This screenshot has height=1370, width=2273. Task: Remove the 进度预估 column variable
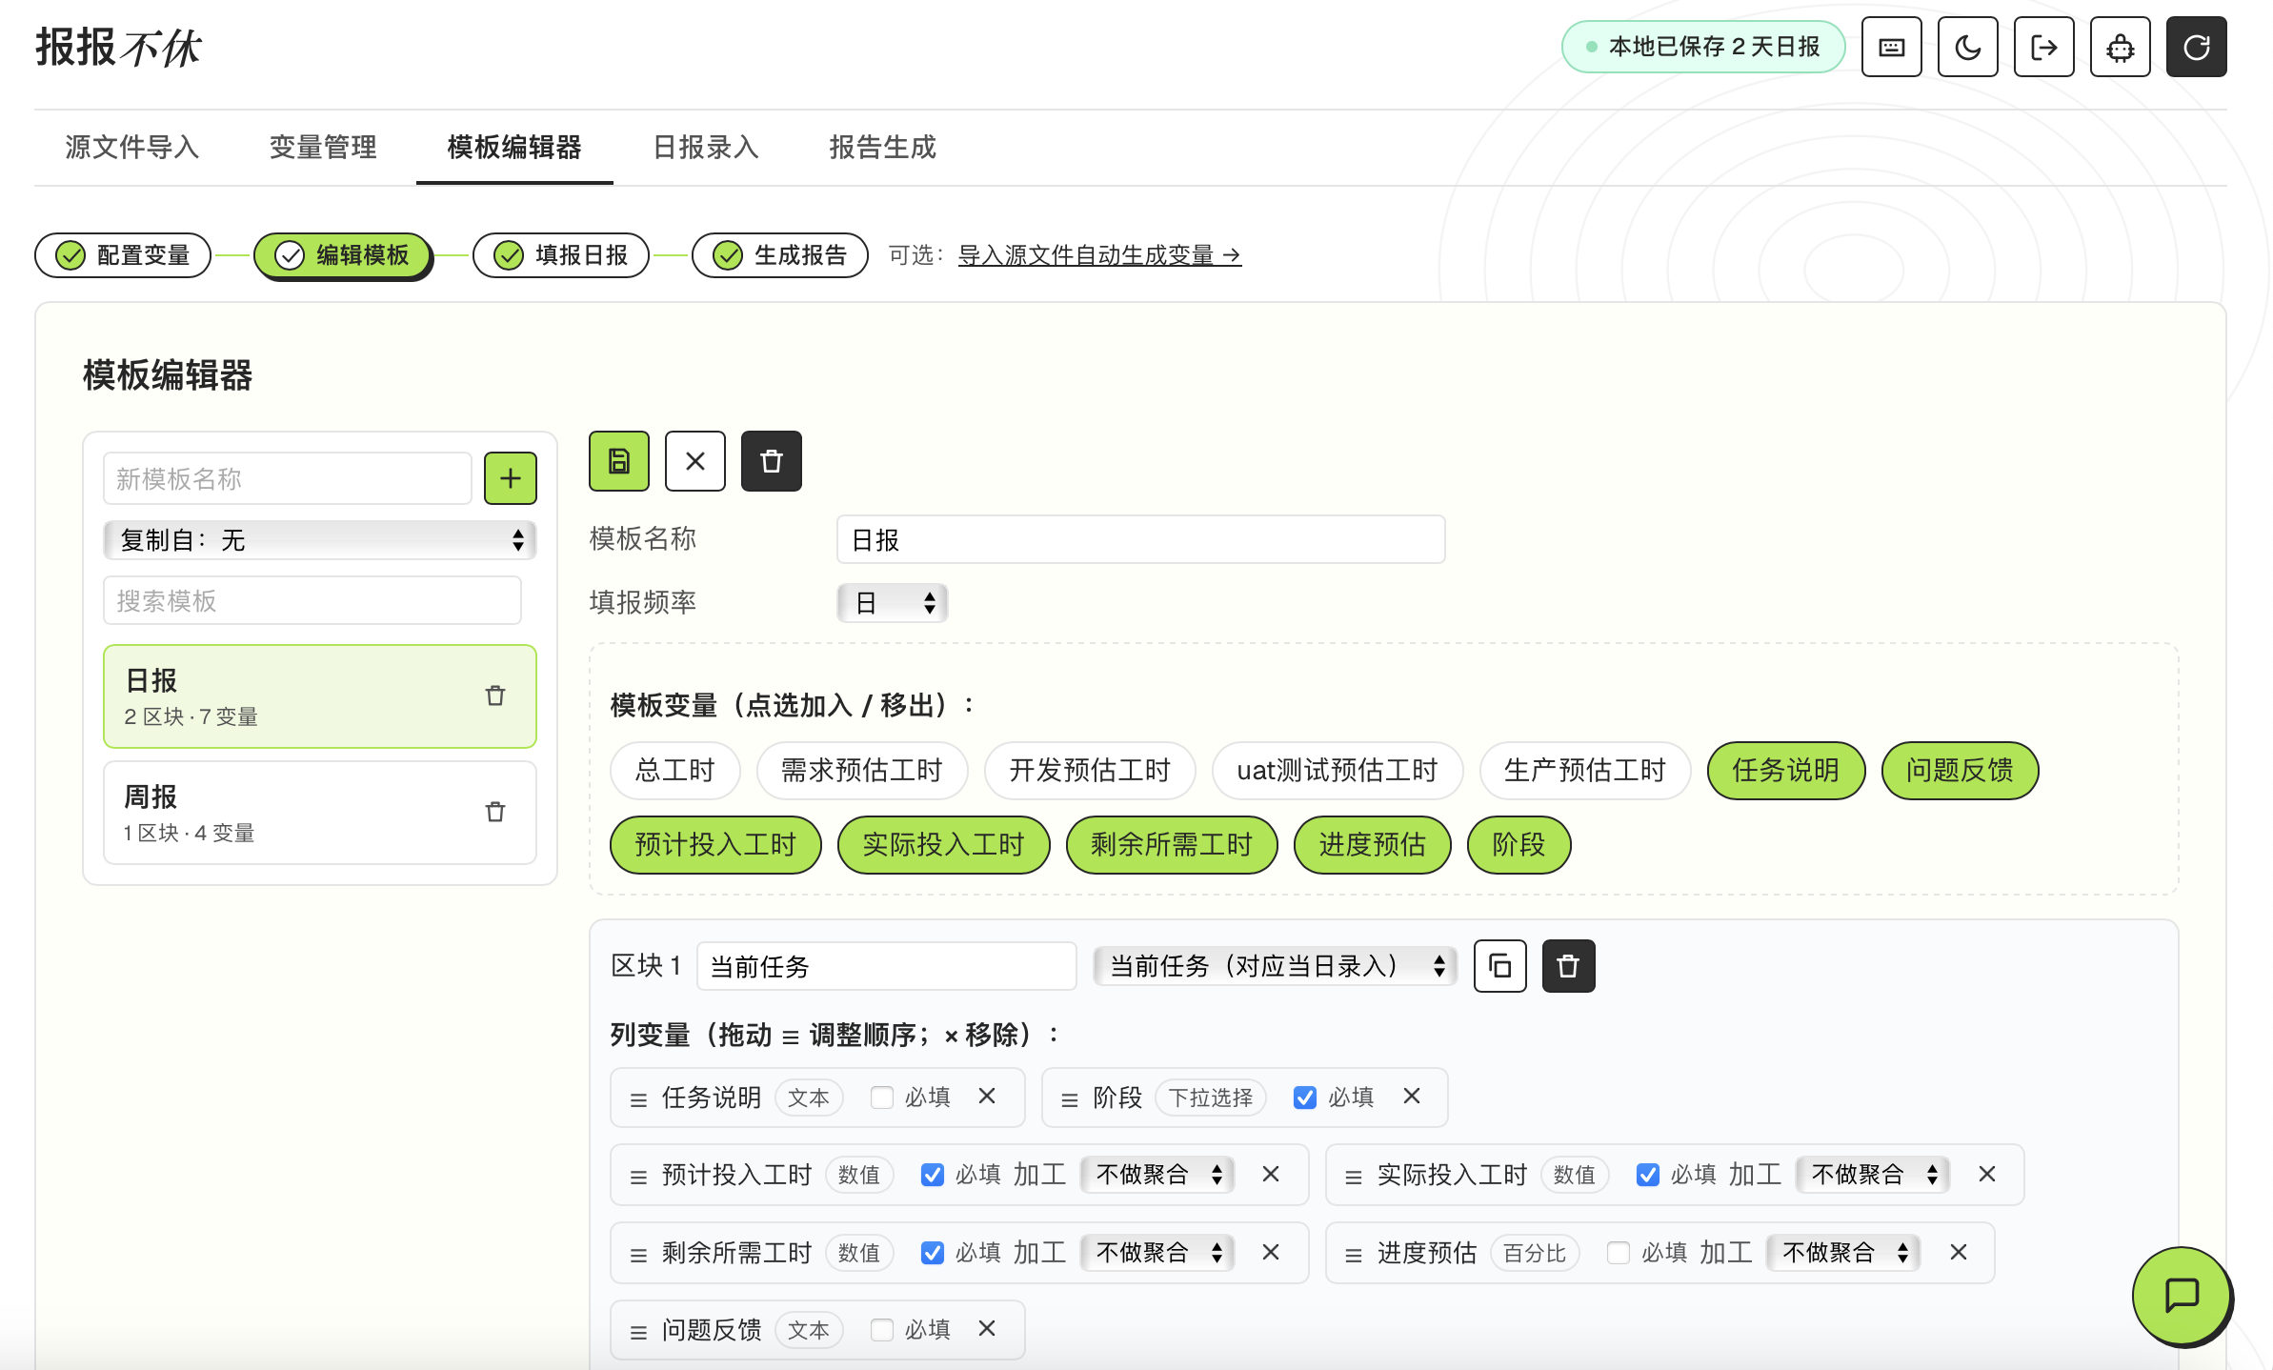1958,1253
